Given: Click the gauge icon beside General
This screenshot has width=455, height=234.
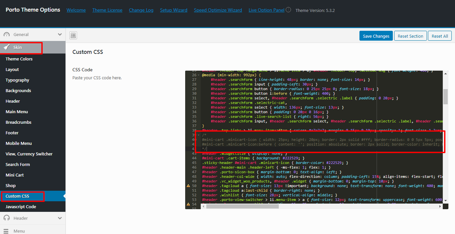Looking at the screenshot, I should point(6,34).
